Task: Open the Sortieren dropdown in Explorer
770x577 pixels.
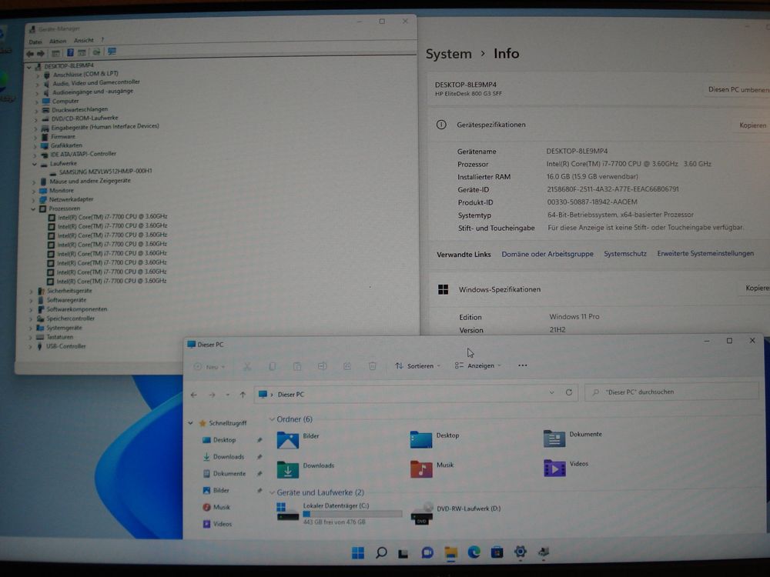Action: pos(417,366)
